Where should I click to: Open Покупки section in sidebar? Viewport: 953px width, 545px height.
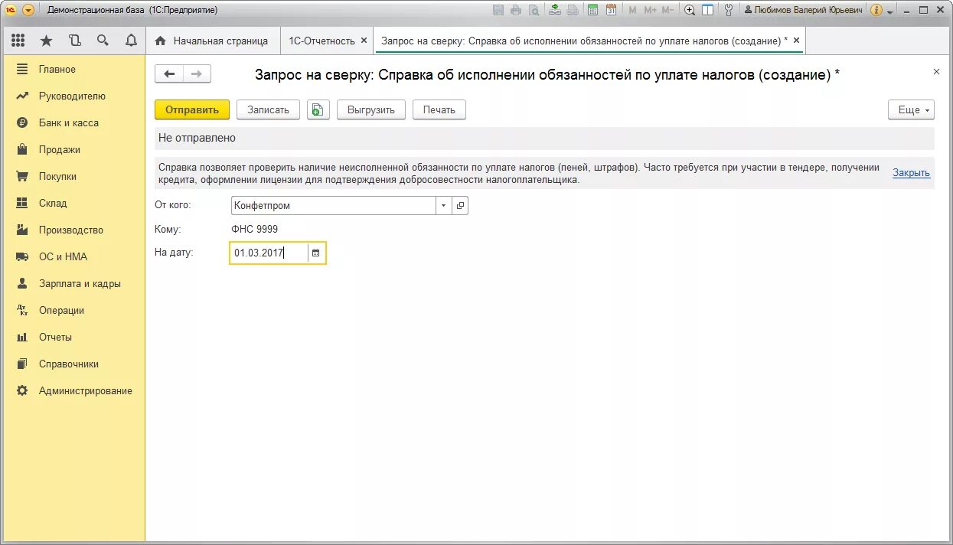73,176
